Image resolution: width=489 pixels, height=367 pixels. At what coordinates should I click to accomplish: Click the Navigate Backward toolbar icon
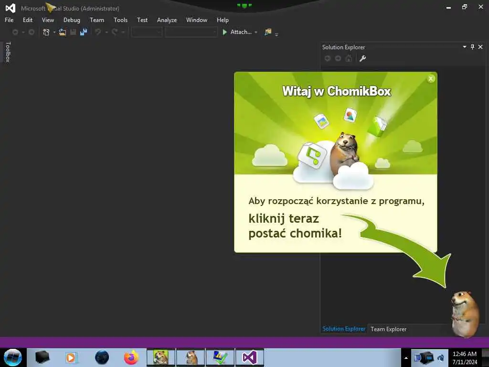click(15, 32)
